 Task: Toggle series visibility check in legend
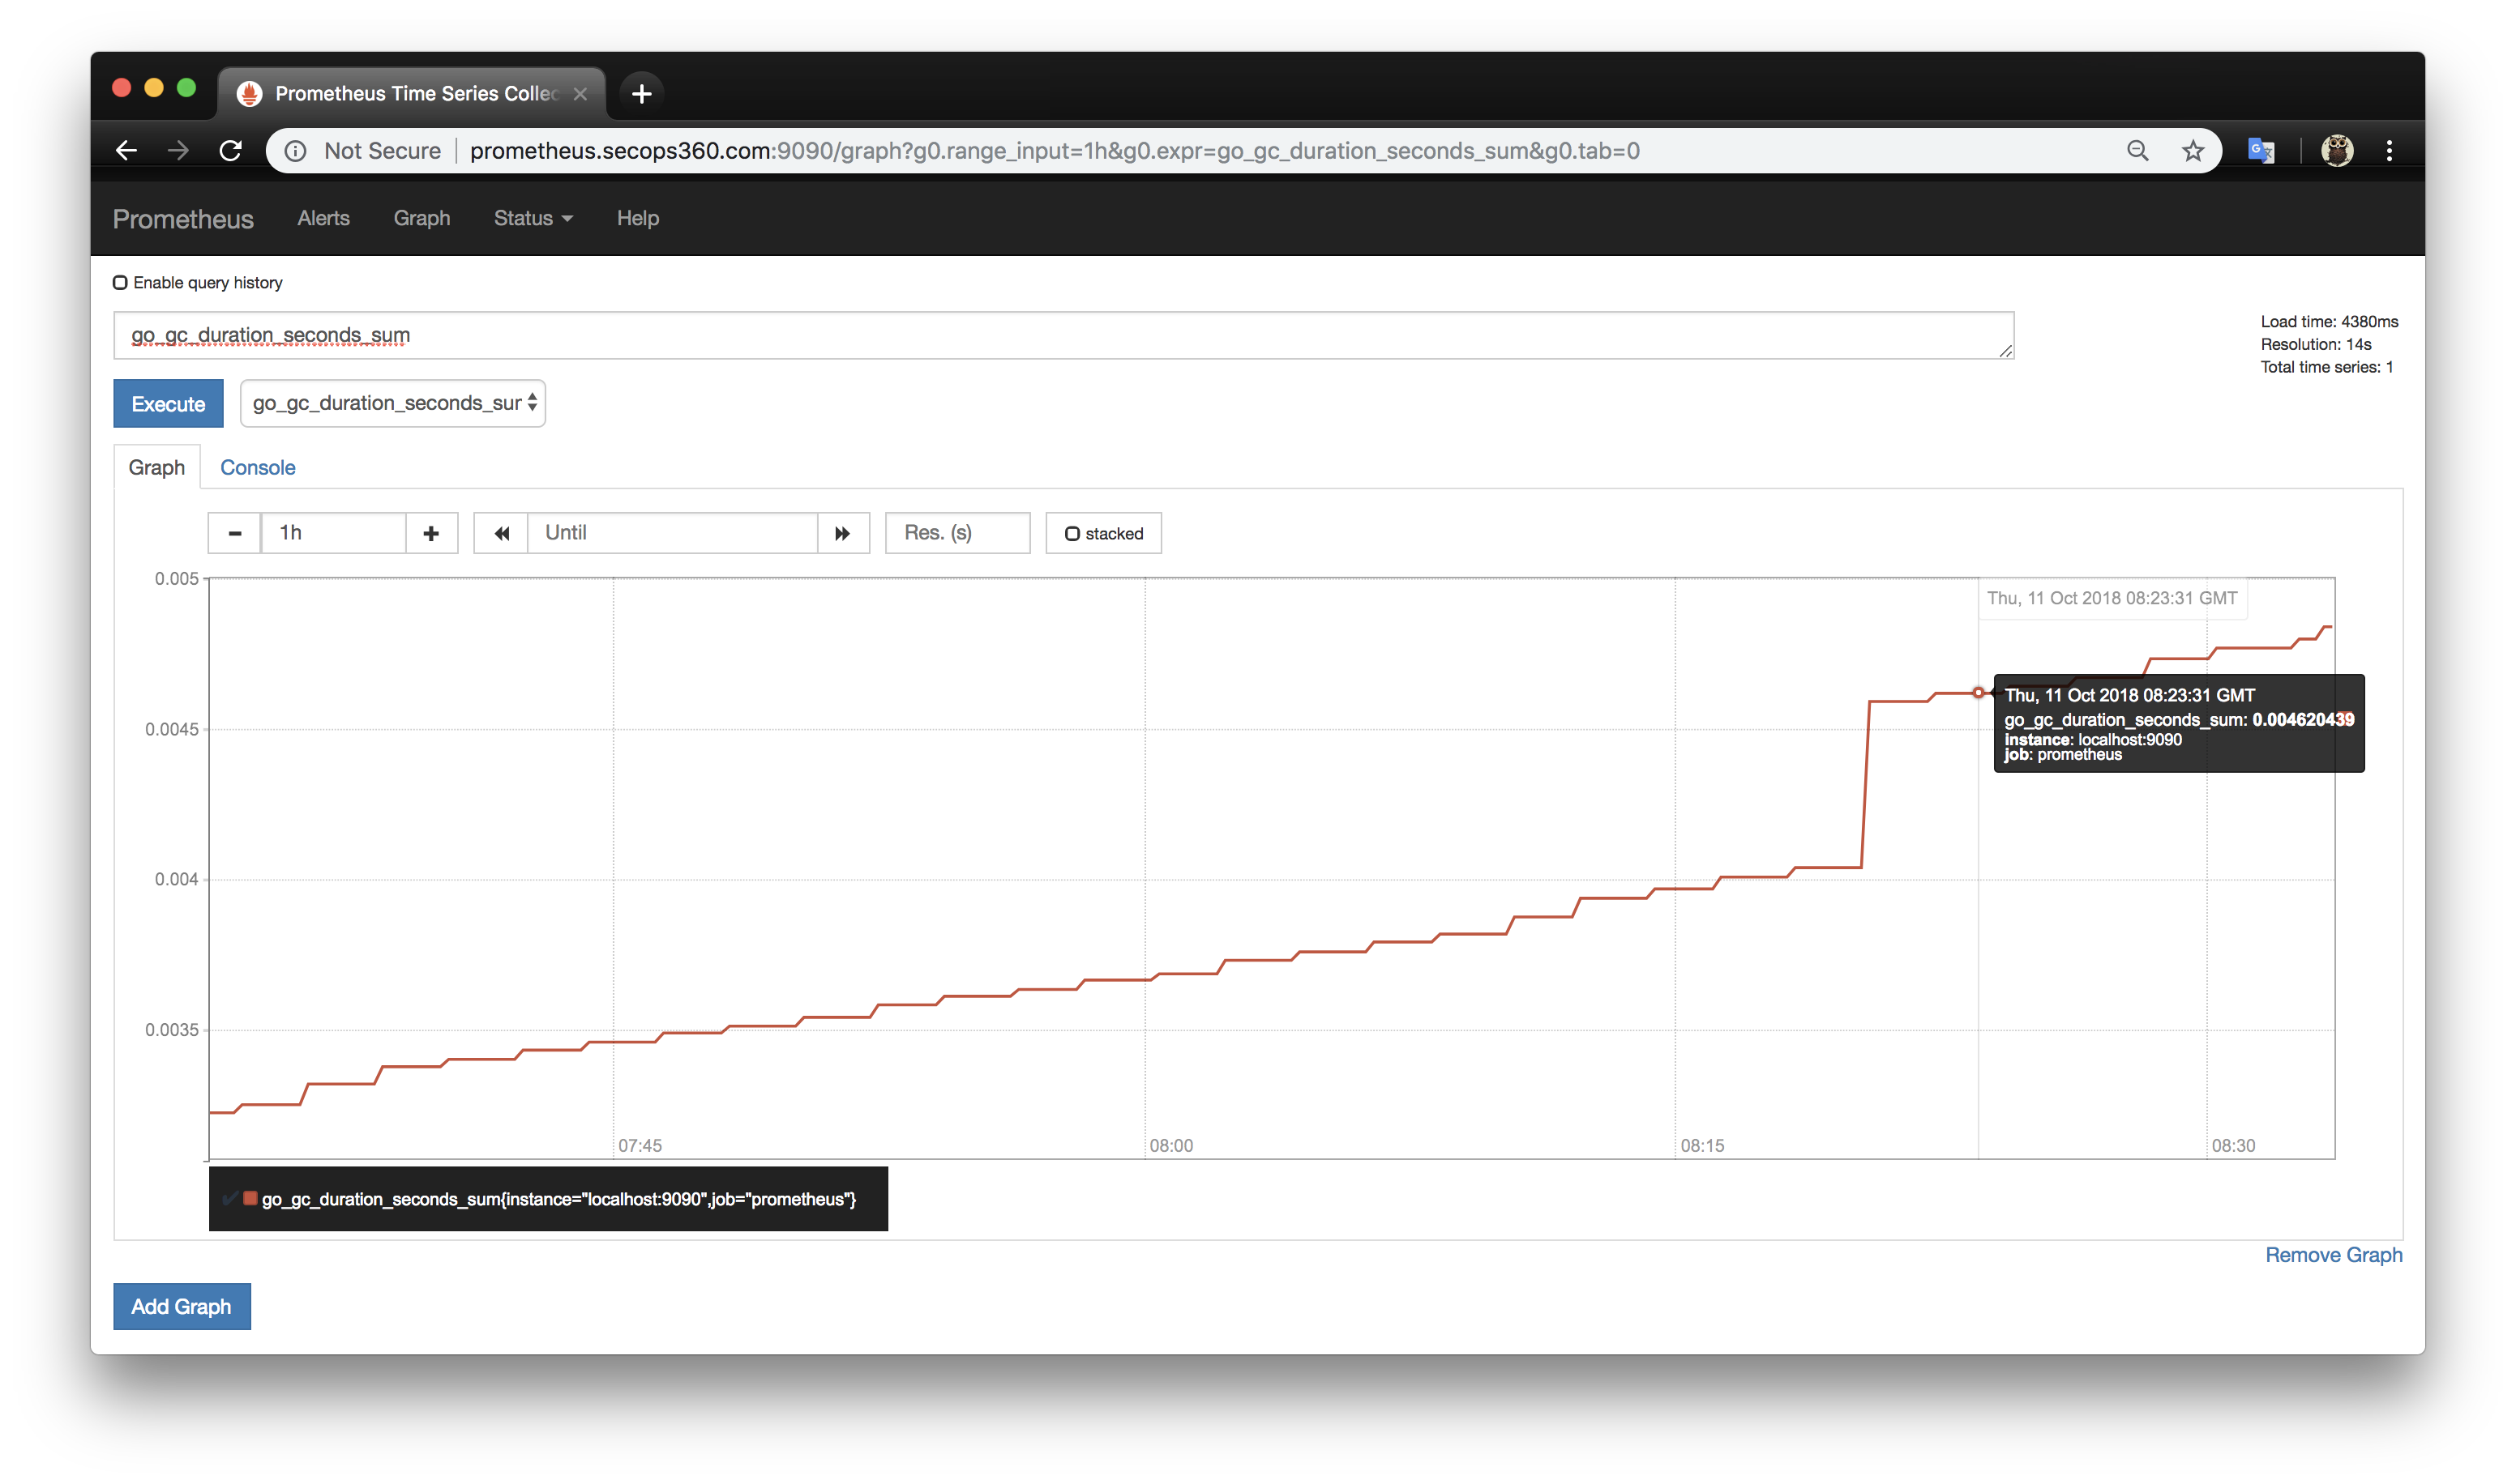pyautogui.click(x=230, y=1199)
